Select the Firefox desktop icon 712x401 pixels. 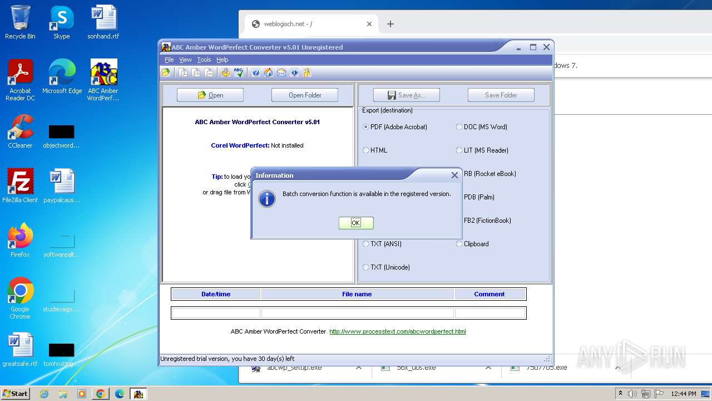click(x=20, y=241)
